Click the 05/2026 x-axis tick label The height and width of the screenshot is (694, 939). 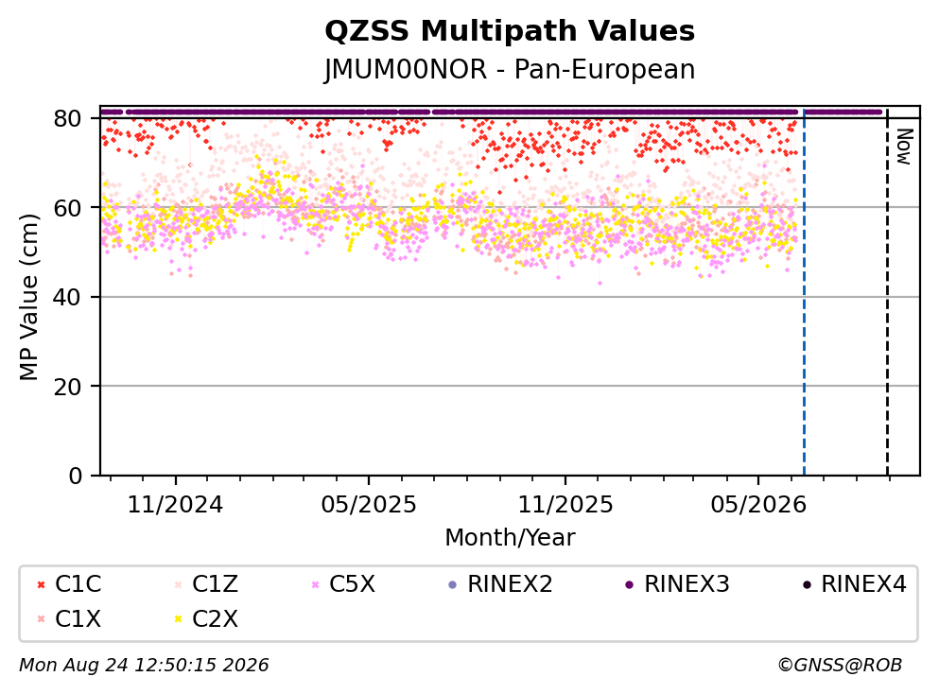[758, 505]
